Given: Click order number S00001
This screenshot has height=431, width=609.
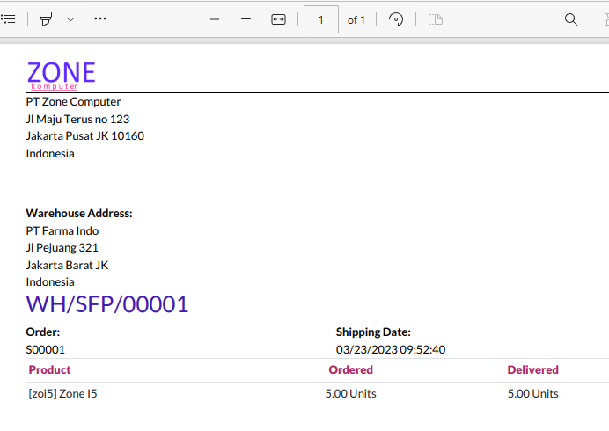Looking at the screenshot, I should click(x=45, y=349).
